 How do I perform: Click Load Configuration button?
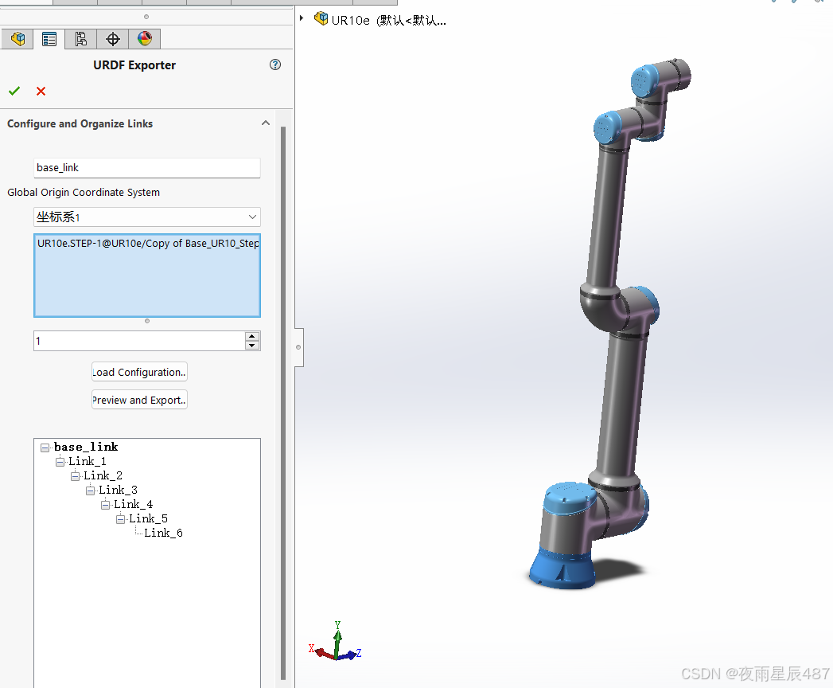tap(139, 372)
